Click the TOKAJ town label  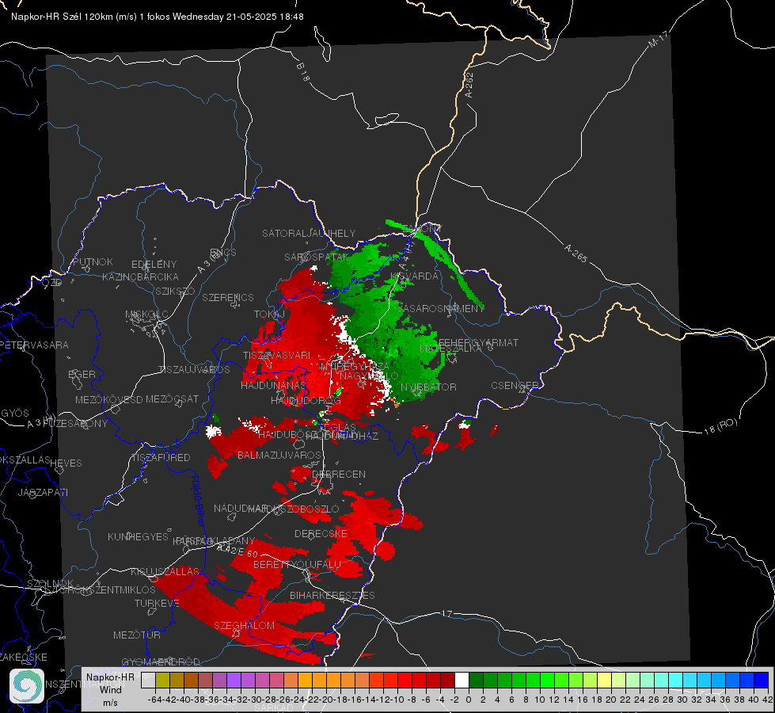[x=269, y=315]
